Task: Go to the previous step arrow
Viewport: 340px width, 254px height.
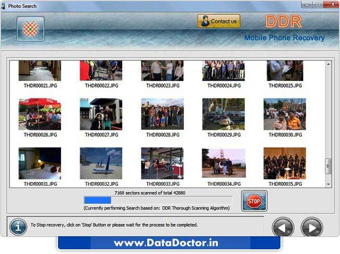Action: coord(283,227)
